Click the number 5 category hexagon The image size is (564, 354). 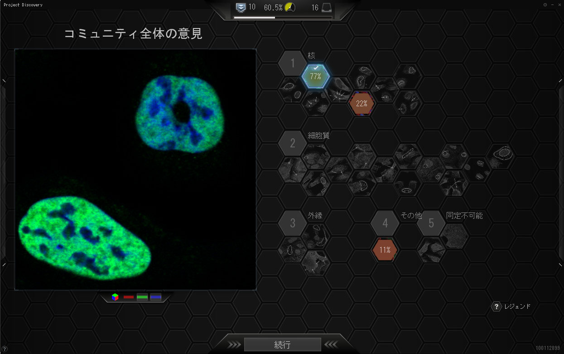431,223
